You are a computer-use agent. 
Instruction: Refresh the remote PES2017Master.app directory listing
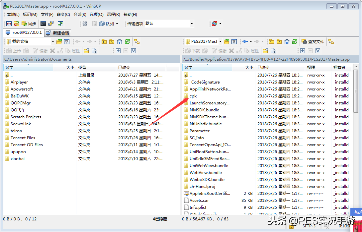(295, 42)
